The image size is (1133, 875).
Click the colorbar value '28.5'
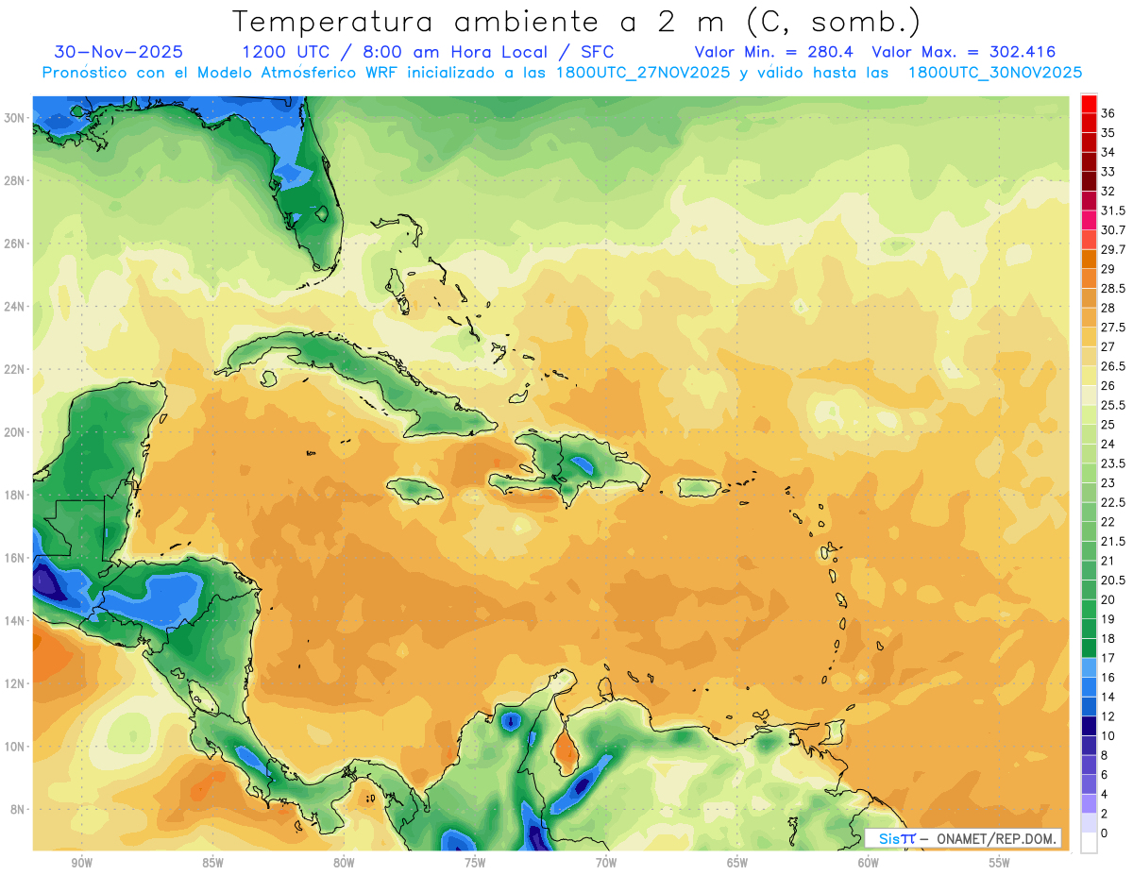pos(1113,289)
